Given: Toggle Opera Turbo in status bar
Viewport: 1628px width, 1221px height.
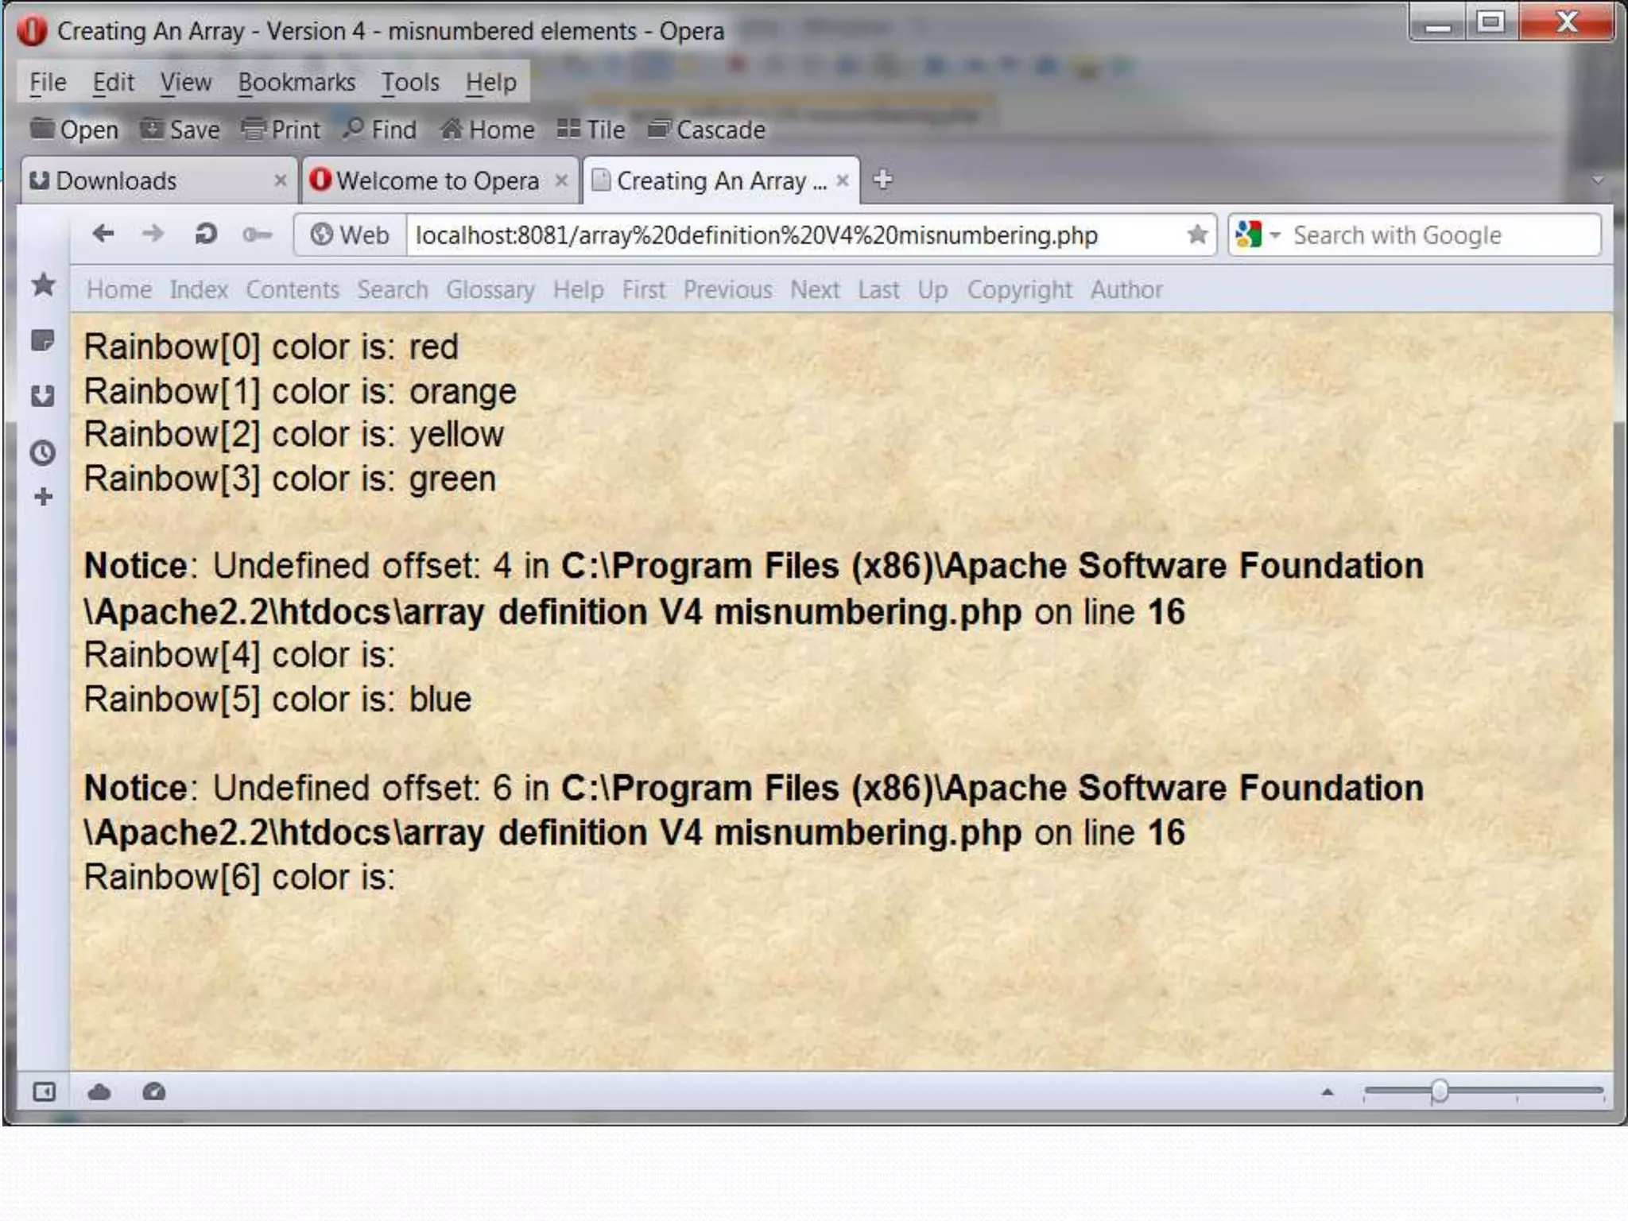Looking at the screenshot, I should (154, 1092).
